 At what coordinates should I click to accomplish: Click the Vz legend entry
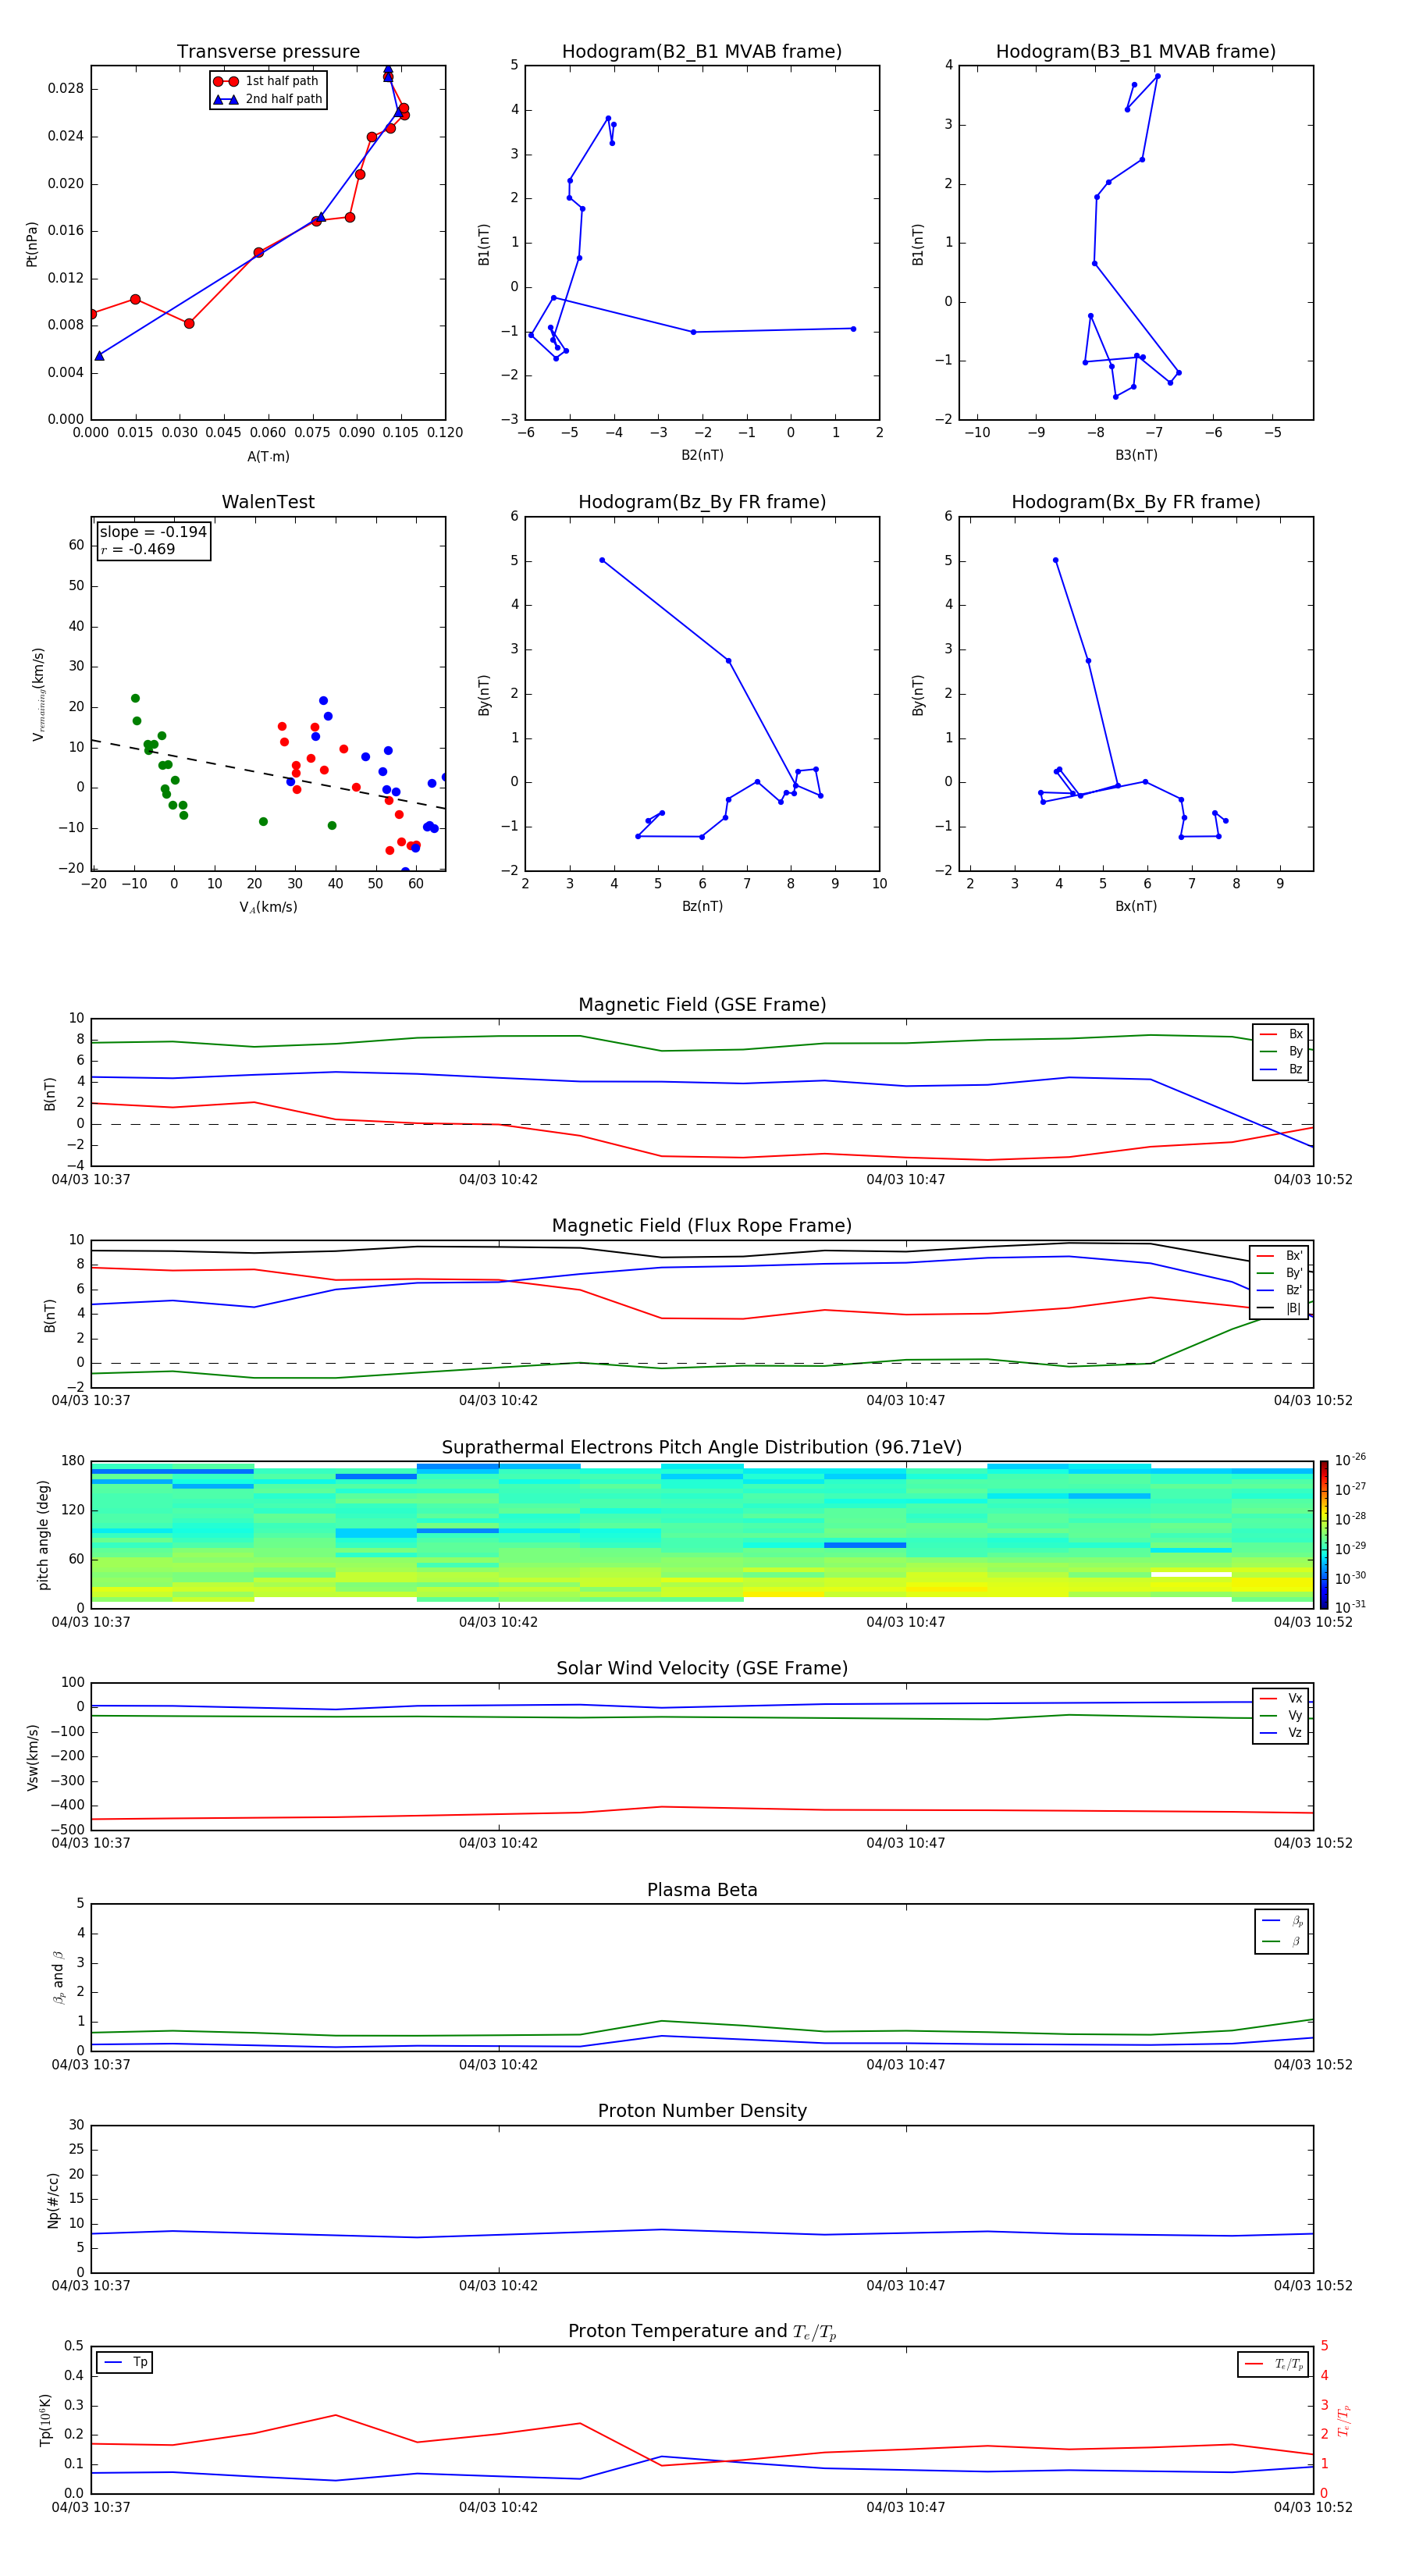point(1281,1733)
